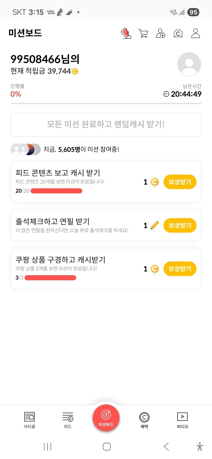Tap the red sneaker icon in header
Viewport: 212px width, 459px height.
coord(126,33)
